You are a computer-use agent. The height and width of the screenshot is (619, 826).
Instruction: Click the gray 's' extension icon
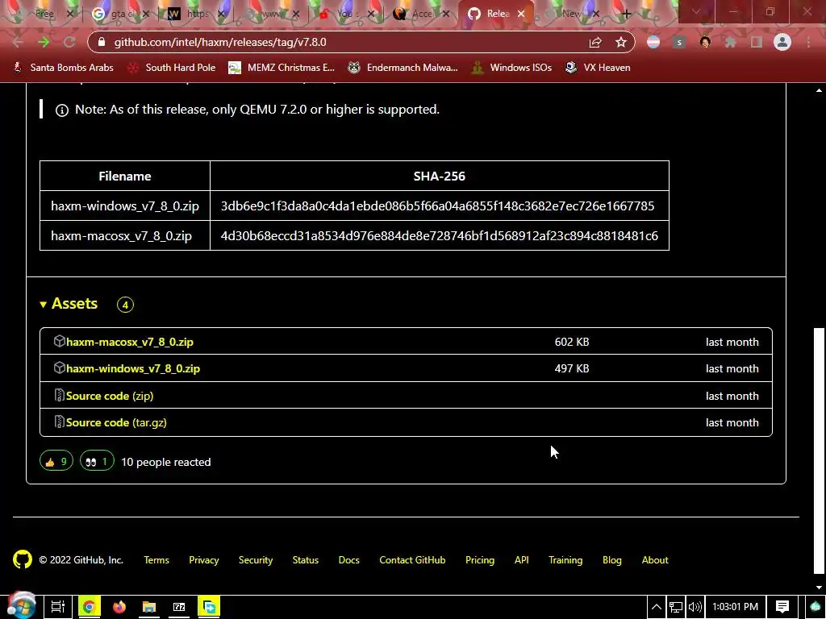point(679,42)
